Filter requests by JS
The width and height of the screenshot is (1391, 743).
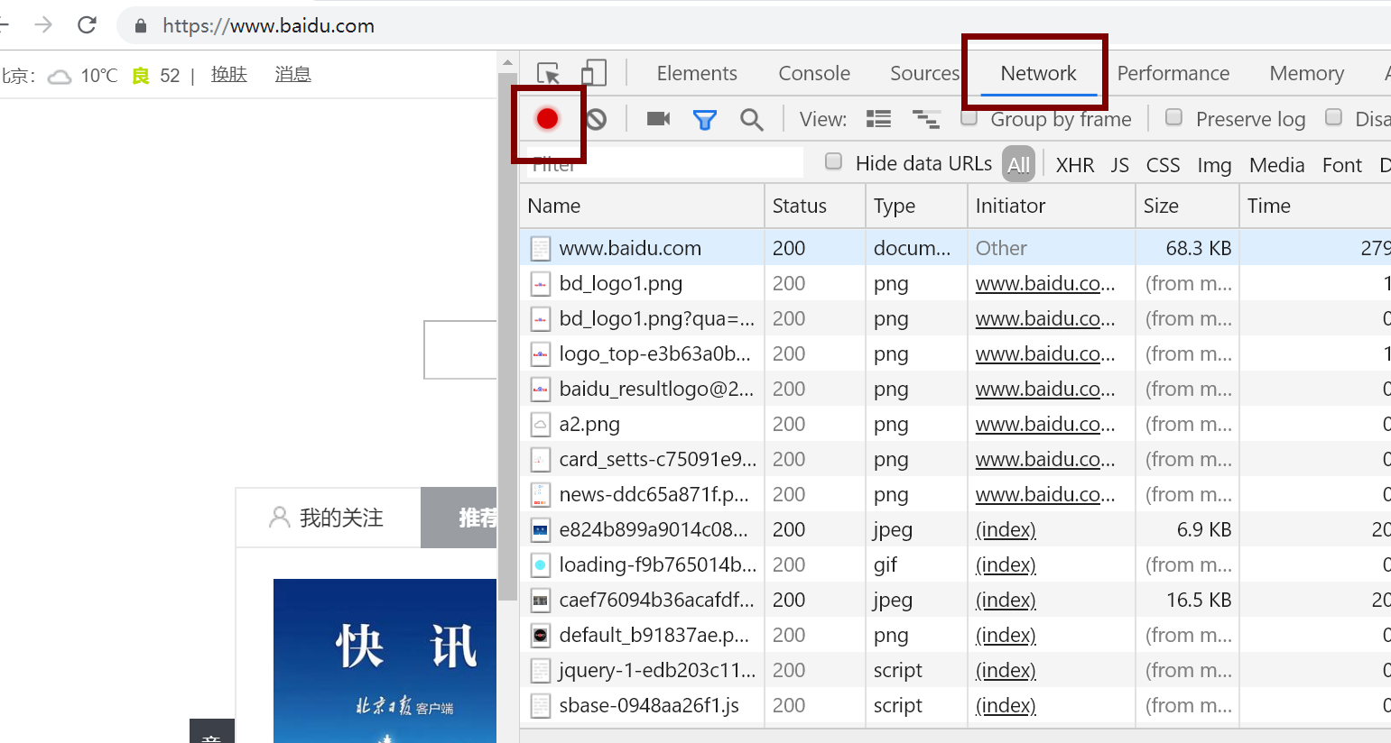pos(1120,165)
